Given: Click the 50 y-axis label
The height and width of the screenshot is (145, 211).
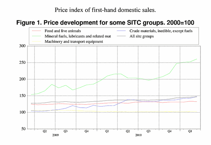Looking at the screenshot, I should pyautogui.click(x=24, y=129).
